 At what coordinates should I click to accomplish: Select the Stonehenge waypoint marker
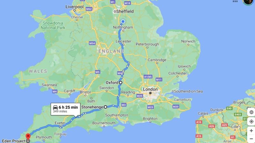106,107
